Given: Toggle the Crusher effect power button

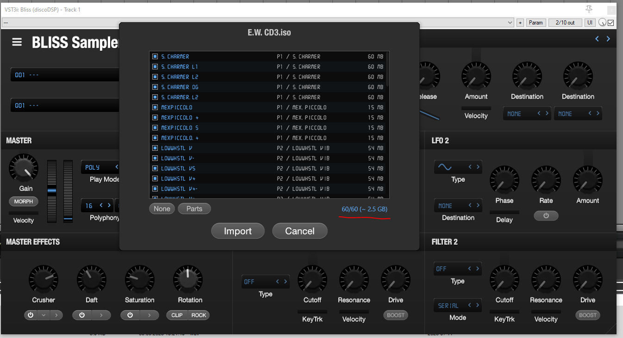Looking at the screenshot, I should [31, 315].
